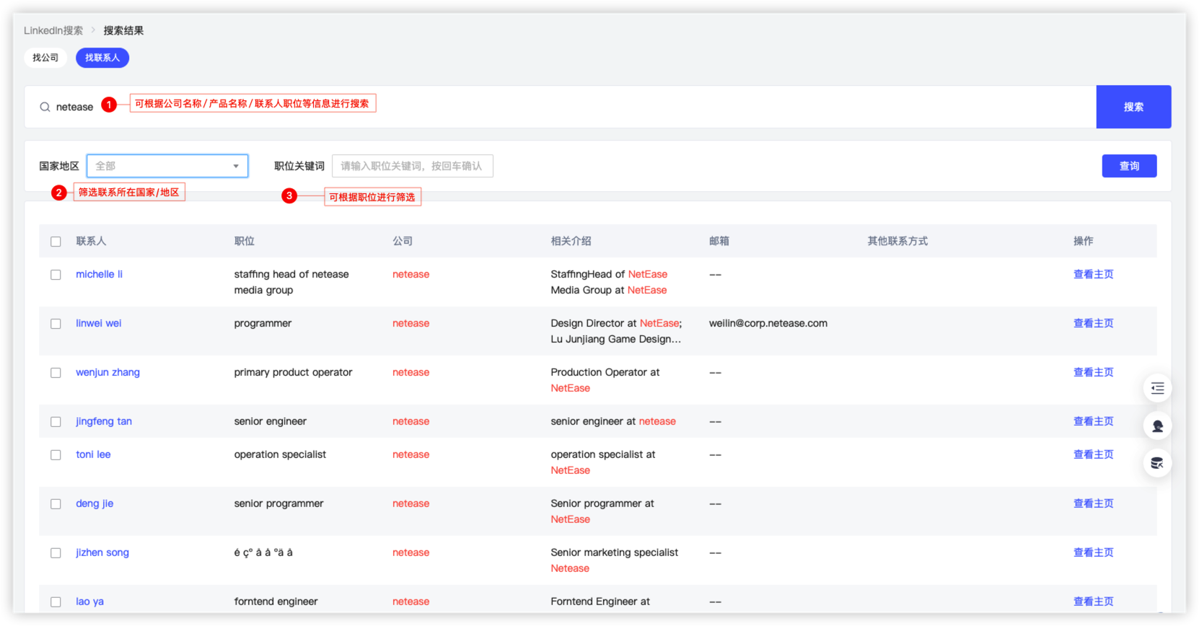Click the 查询 button
Screen dimensions: 1199x626
click(1129, 166)
